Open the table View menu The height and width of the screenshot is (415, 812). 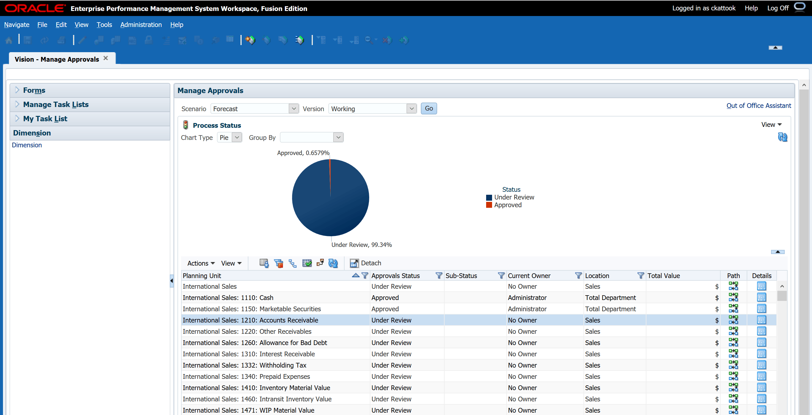click(231, 263)
